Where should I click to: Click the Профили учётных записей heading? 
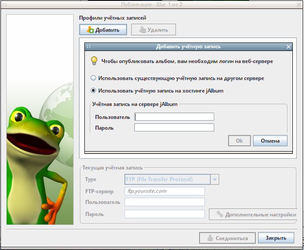pos(112,18)
